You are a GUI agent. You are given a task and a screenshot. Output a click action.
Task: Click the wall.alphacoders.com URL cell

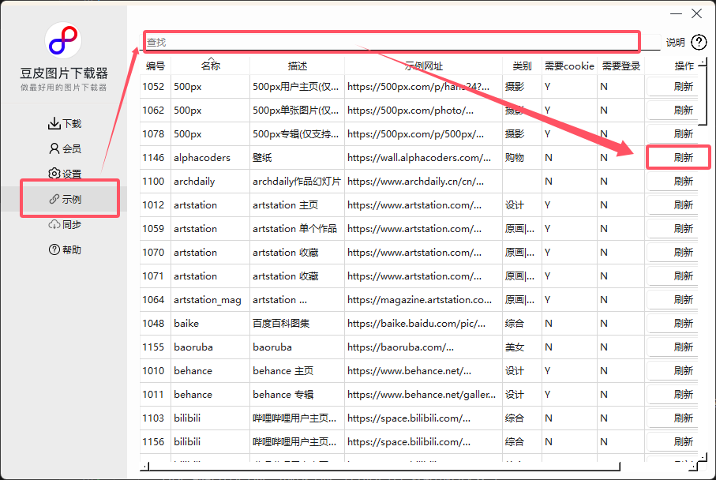[x=424, y=158]
